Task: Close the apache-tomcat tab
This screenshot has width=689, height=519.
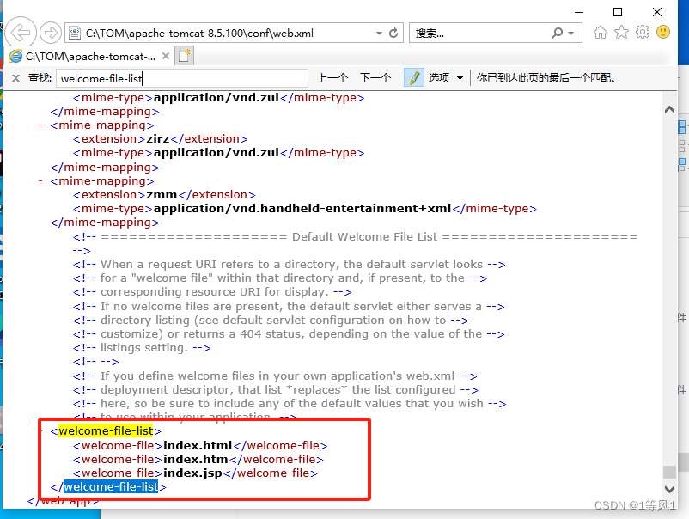Action: click(x=166, y=56)
